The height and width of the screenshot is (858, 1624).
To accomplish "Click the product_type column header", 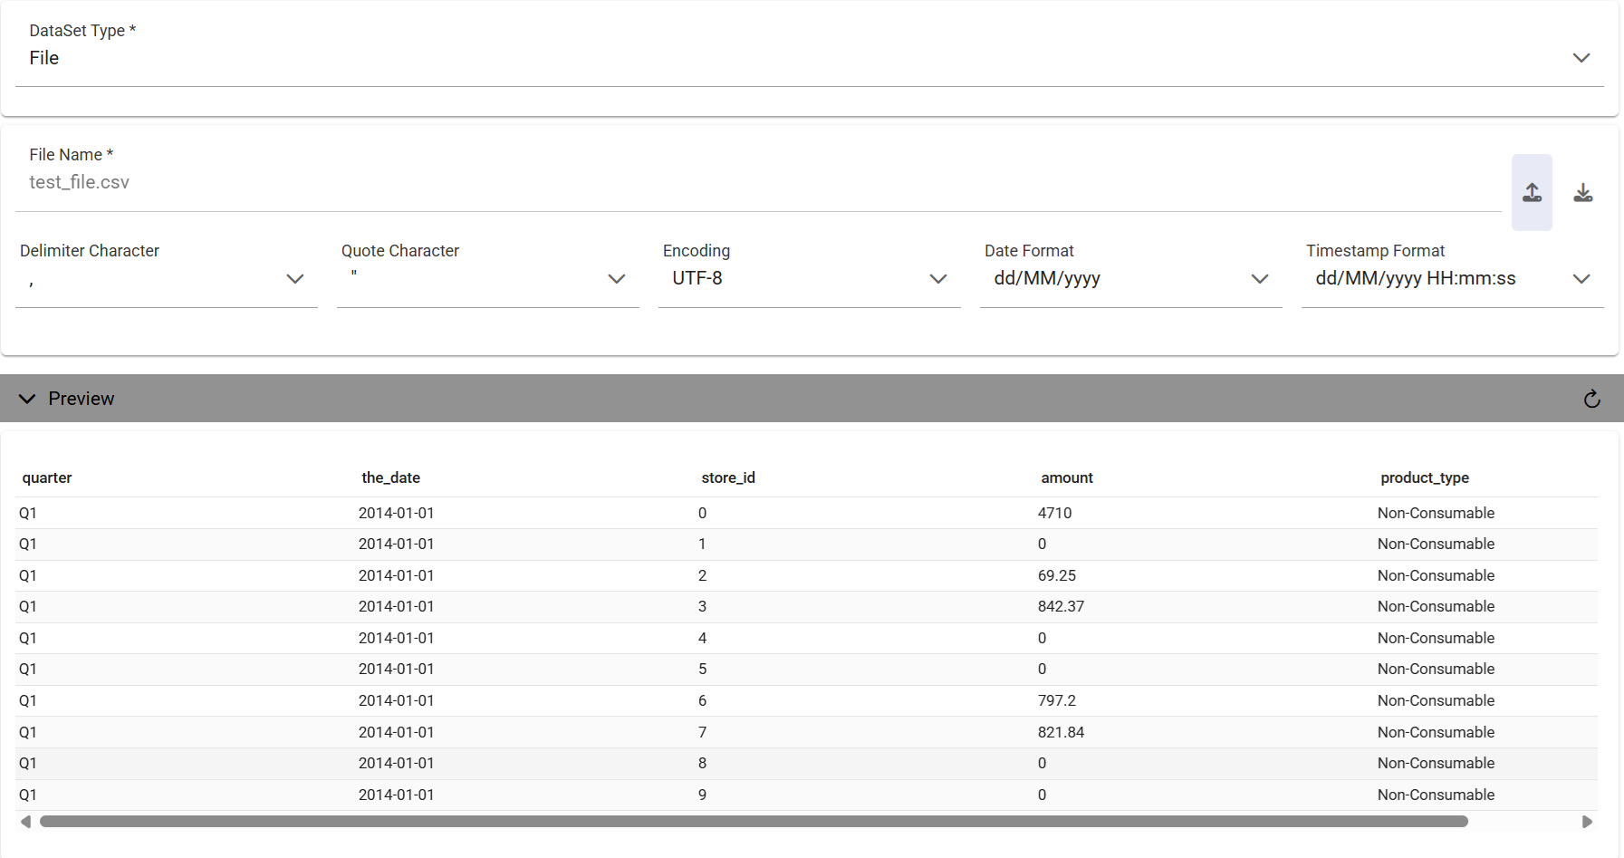I will pos(1425,477).
